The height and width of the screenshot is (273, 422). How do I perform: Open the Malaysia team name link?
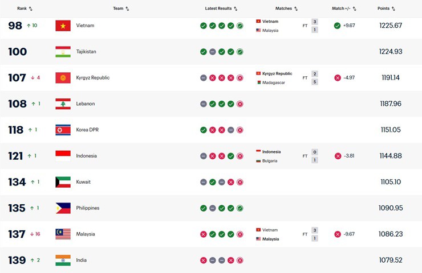86,234
